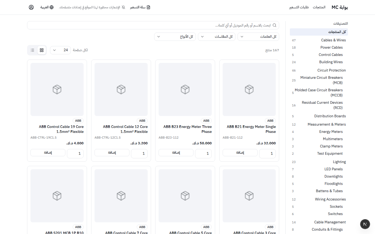Click quantity field for ABB B21 Energy Meter
Image resolution: width=375 pixels, height=234 pixels.
[267, 153]
